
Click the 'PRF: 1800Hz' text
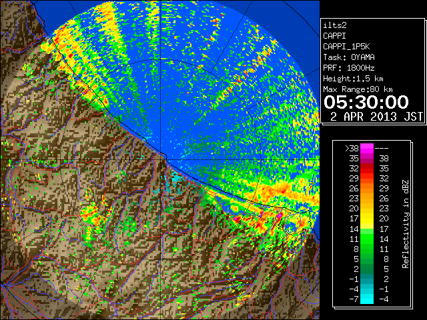349,68
